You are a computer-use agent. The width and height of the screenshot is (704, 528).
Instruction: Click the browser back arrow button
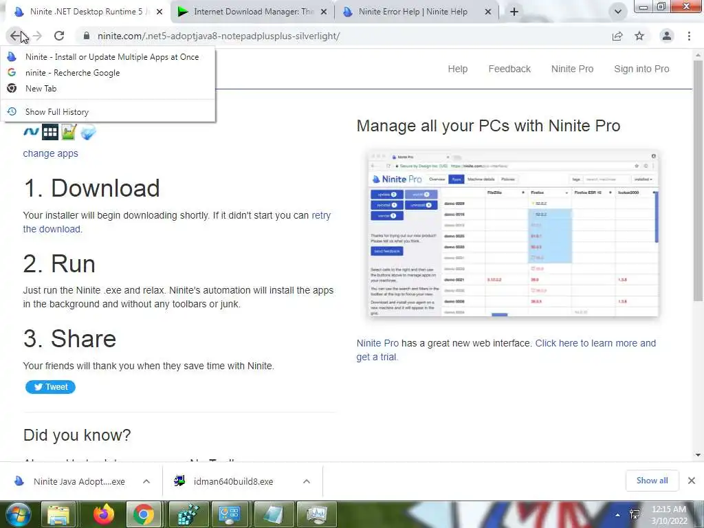click(15, 36)
